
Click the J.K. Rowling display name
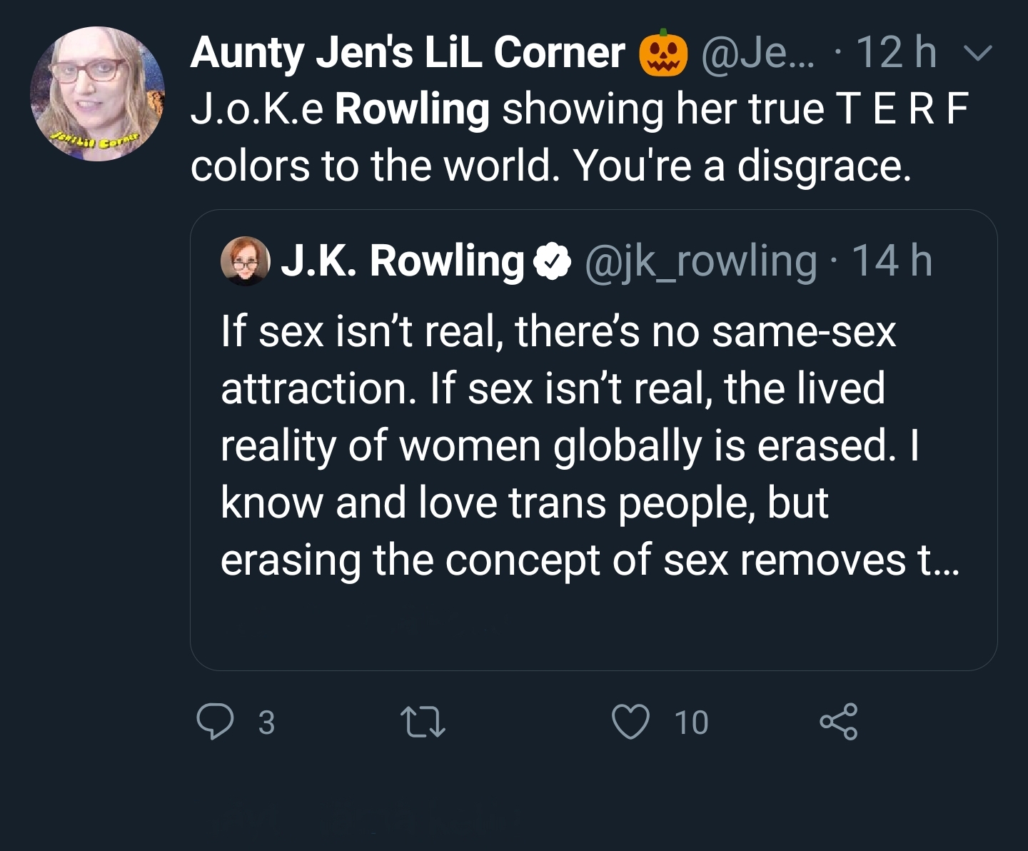pos(403,261)
